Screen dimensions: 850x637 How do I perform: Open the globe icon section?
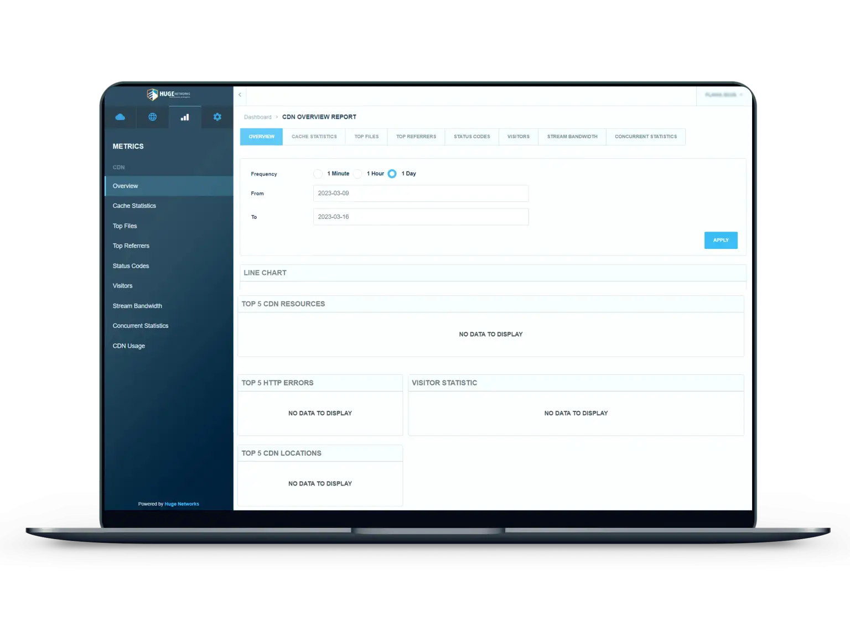click(x=152, y=117)
